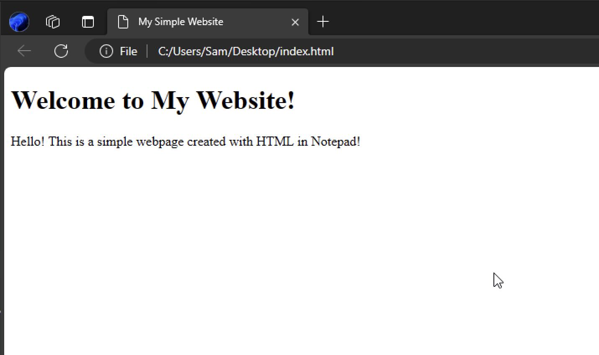Click the document favicon on the tab
The width and height of the screenshot is (599, 355).
click(123, 21)
